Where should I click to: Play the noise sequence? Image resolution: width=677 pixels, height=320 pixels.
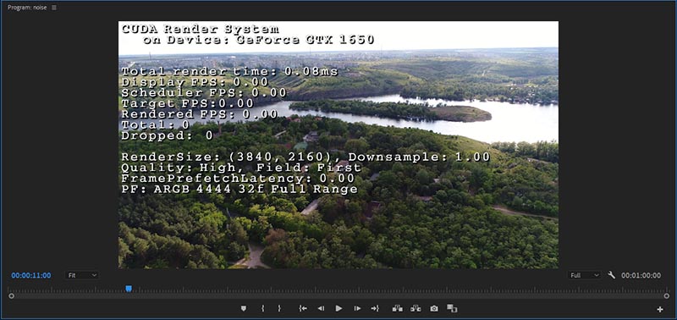click(x=339, y=308)
